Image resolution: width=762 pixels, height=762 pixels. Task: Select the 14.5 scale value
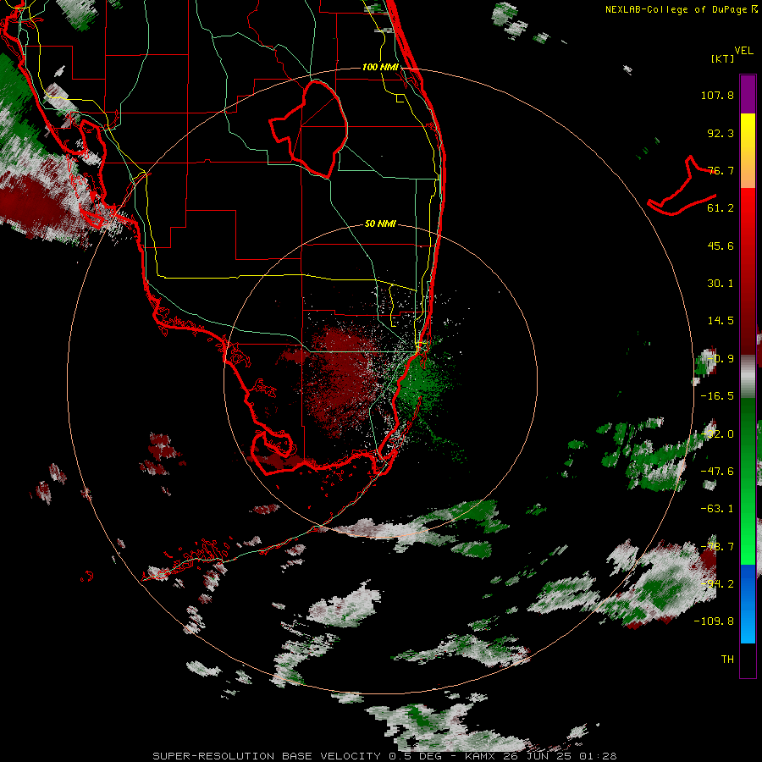pos(721,321)
